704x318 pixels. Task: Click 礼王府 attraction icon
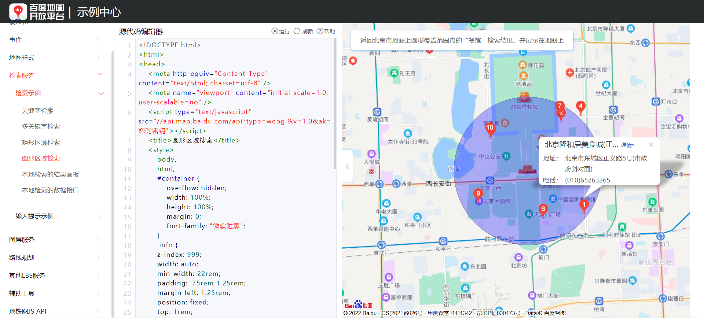click(394, 73)
